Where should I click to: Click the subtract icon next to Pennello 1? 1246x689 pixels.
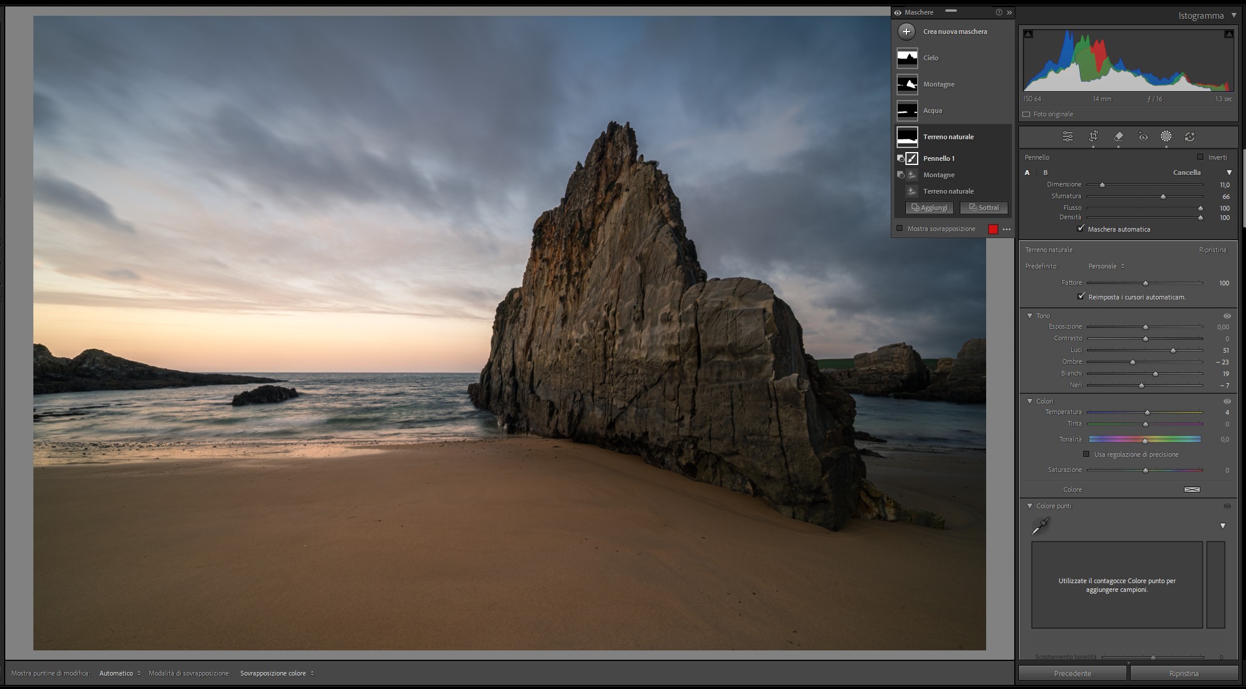pos(901,159)
